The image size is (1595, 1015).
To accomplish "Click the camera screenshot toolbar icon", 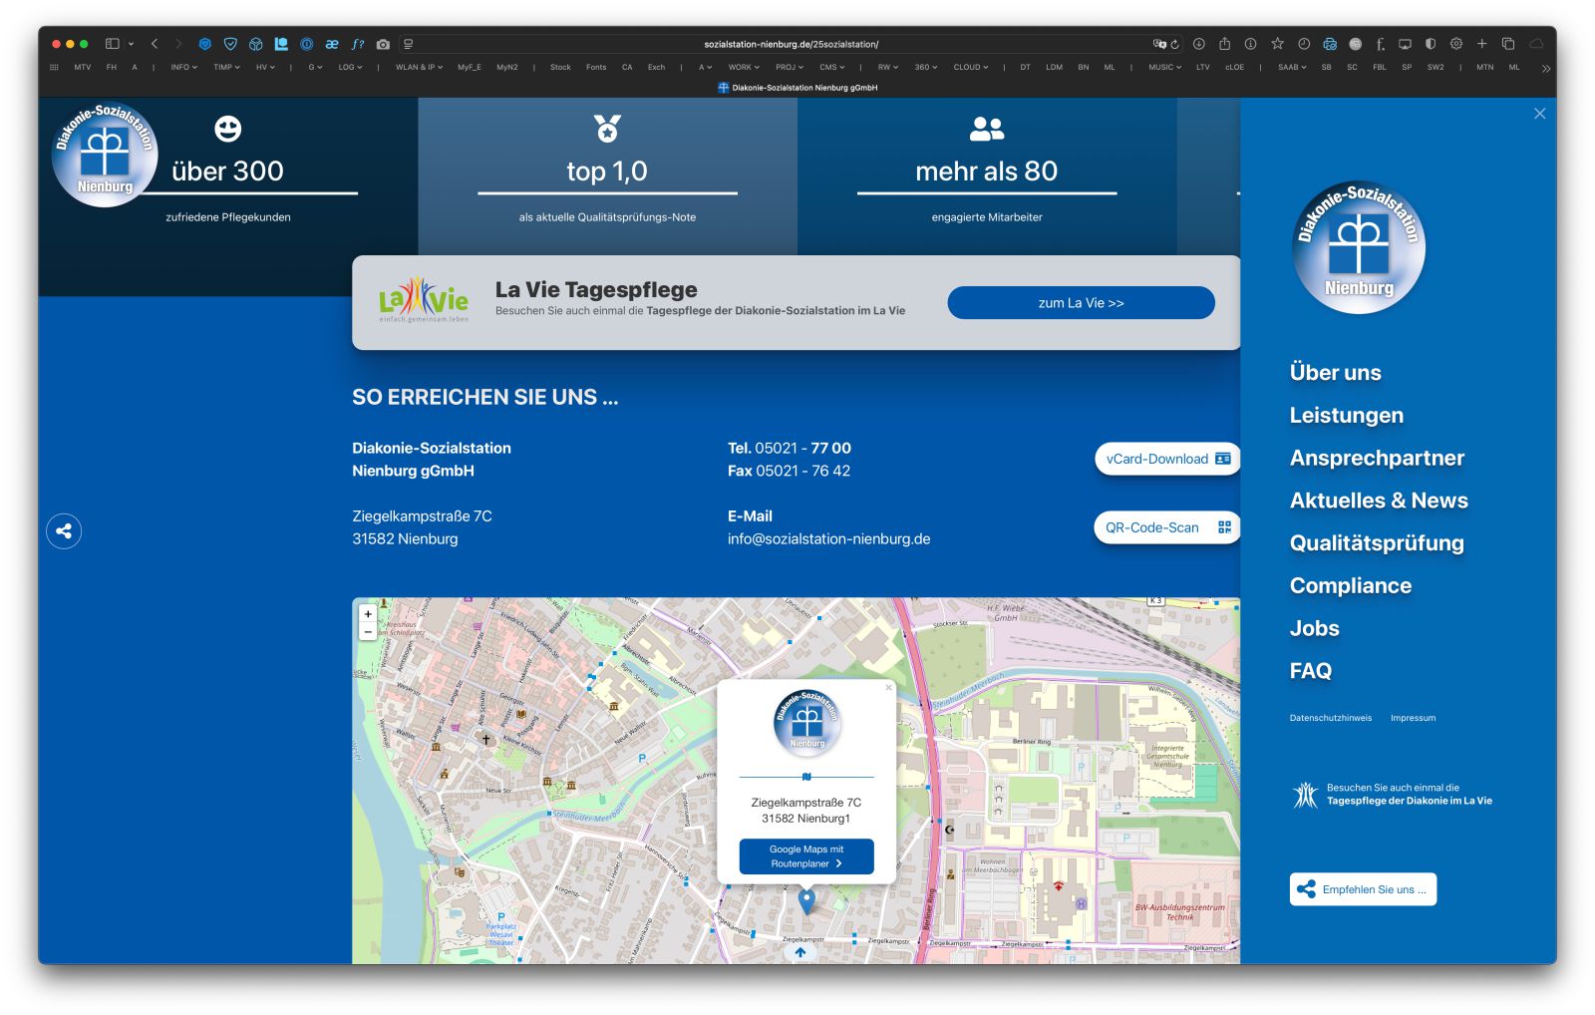I will point(383,44).
